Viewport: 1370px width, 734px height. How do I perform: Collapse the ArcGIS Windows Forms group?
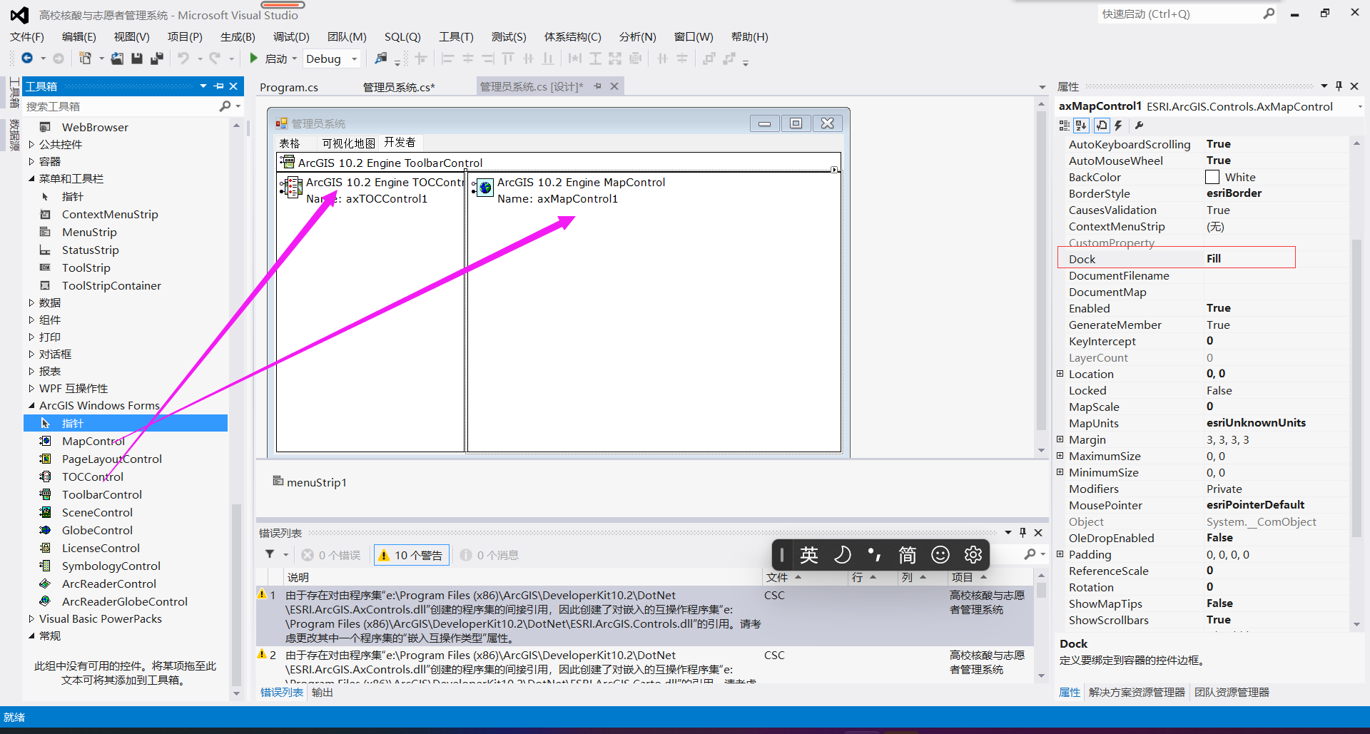click(31, 406)
